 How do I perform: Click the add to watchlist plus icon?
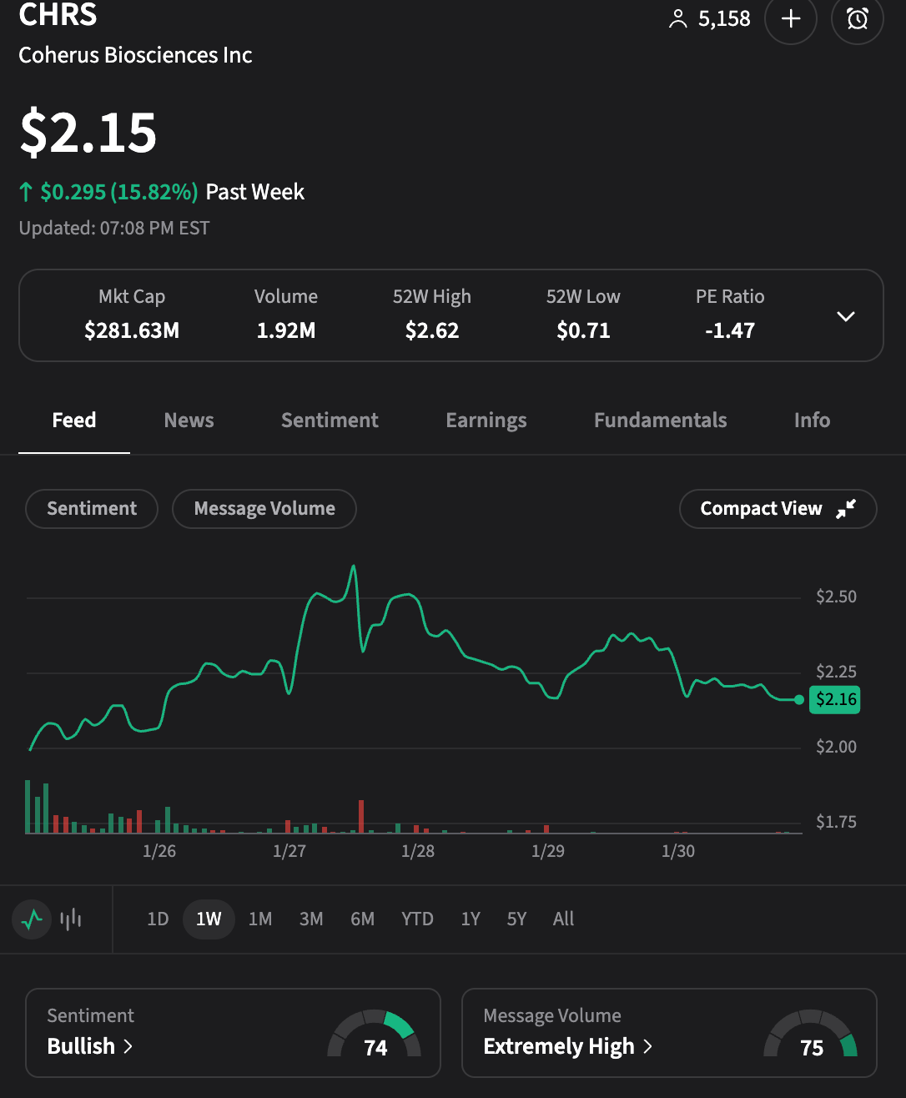click(x=790, y=18)
